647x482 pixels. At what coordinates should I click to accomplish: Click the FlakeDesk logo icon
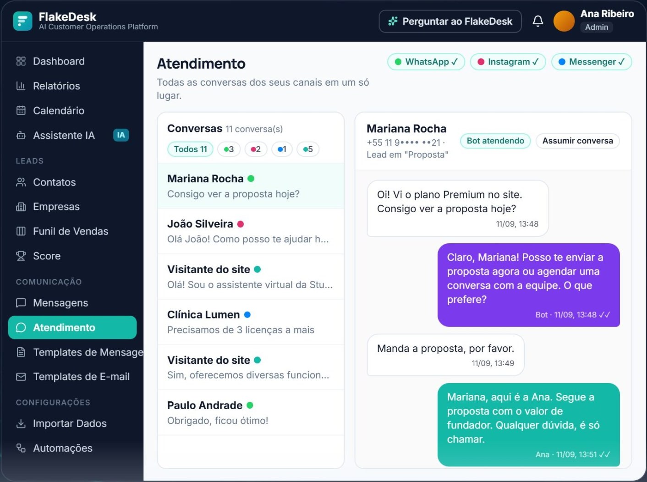[23, 21]
